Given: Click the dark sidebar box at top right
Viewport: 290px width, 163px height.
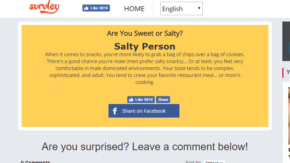Looking at the screenshot, I should point(286,41).
